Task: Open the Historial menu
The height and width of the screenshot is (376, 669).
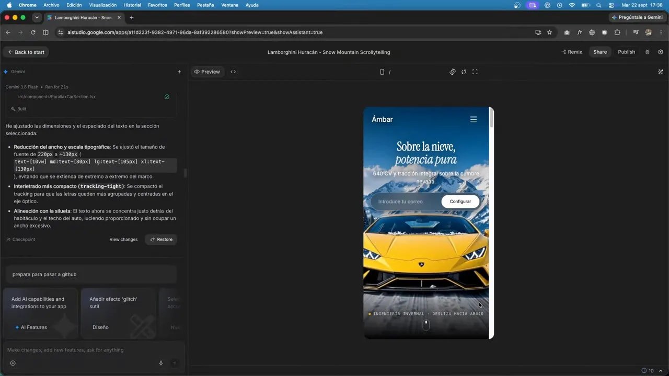Action: coord(132,5)
